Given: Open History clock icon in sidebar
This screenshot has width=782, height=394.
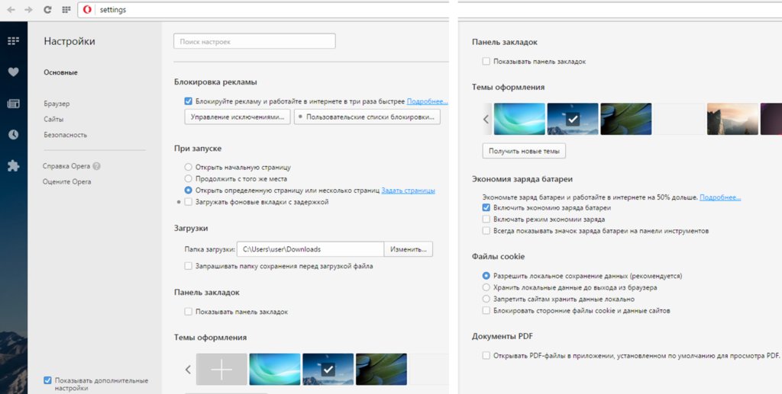Looking at the screenshot, I should pos(14,135).
